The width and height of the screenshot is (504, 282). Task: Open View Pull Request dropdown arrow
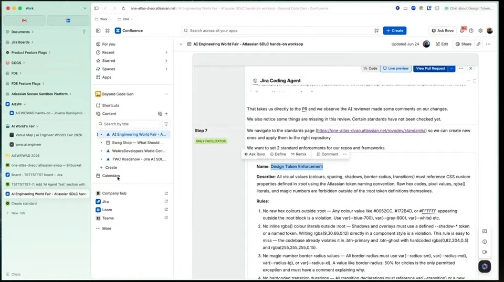[451, 68]
